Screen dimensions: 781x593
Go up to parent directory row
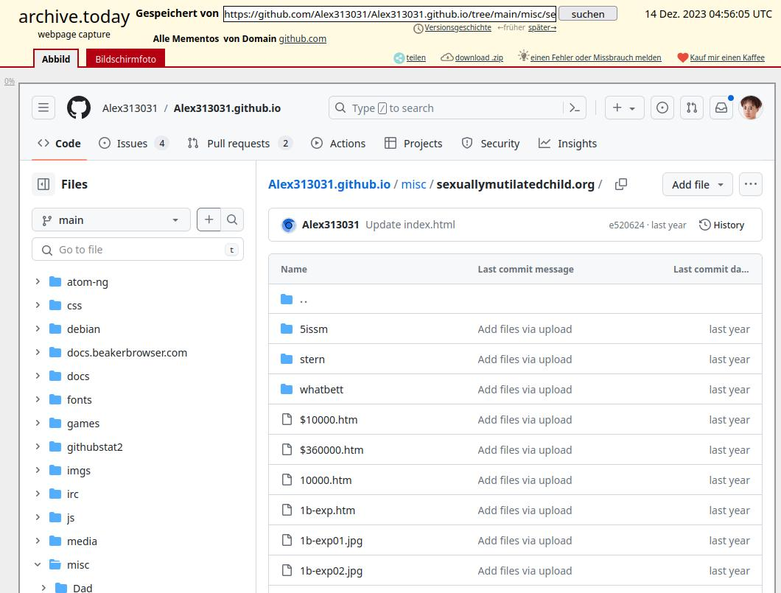pyautogui.click(x=515, y=299)
